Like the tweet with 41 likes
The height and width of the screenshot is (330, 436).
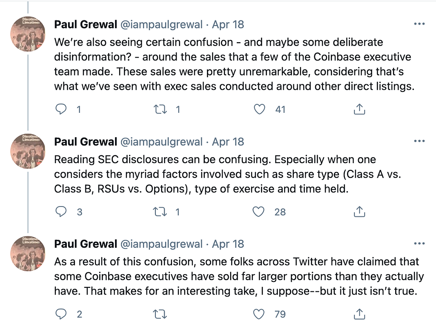[259, 109]
